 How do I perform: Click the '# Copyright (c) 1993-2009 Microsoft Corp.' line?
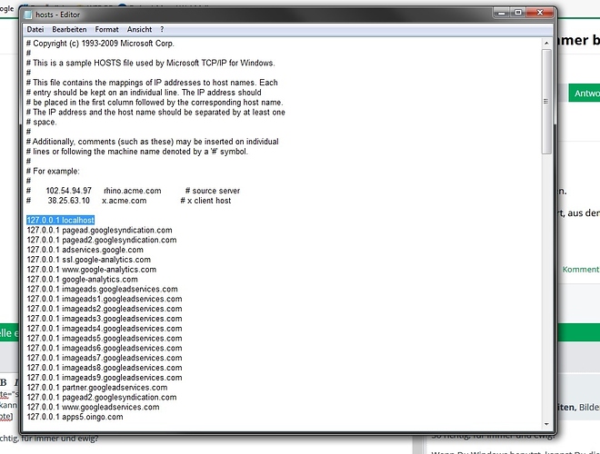point(100,44)
